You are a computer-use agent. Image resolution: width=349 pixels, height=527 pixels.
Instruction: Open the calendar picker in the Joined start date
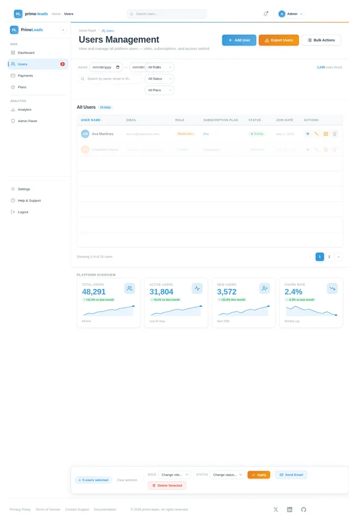click(x=118, y=67)
